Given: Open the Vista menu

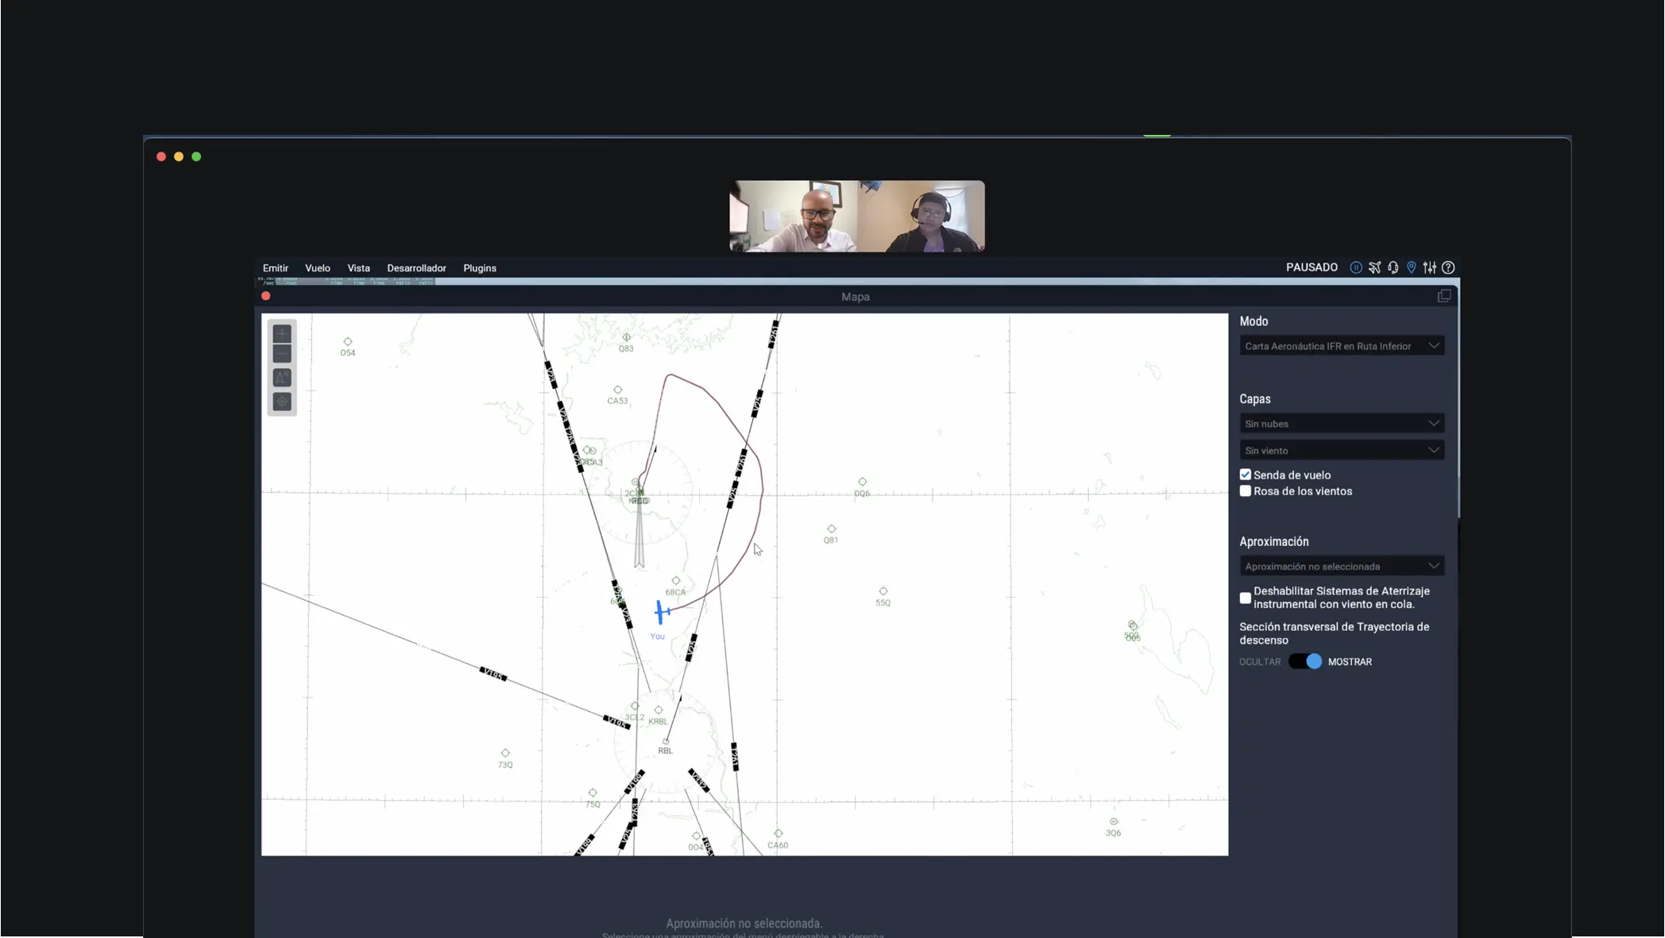Looking at the screenshot, I should point(358,268).
